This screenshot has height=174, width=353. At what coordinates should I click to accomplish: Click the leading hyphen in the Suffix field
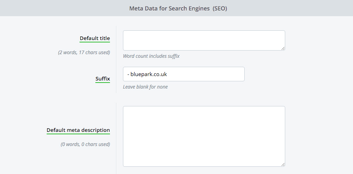128,74
